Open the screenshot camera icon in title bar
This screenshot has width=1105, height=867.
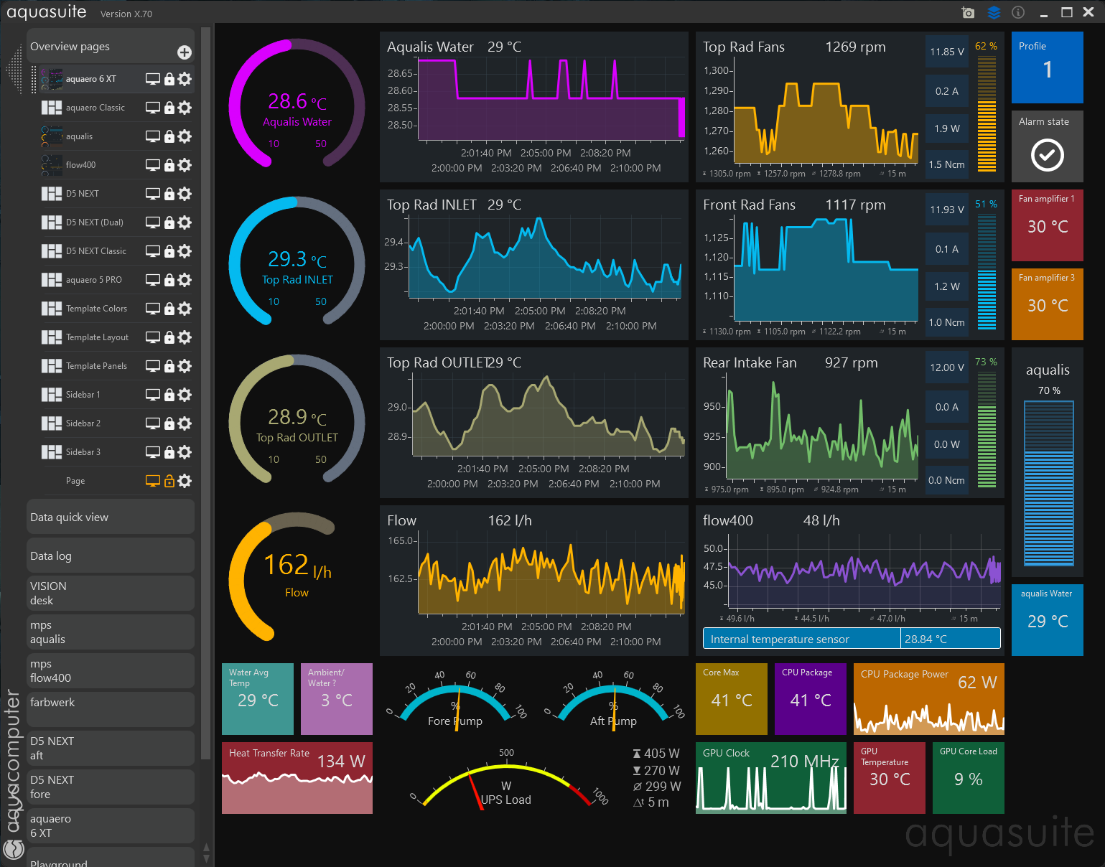968,12
